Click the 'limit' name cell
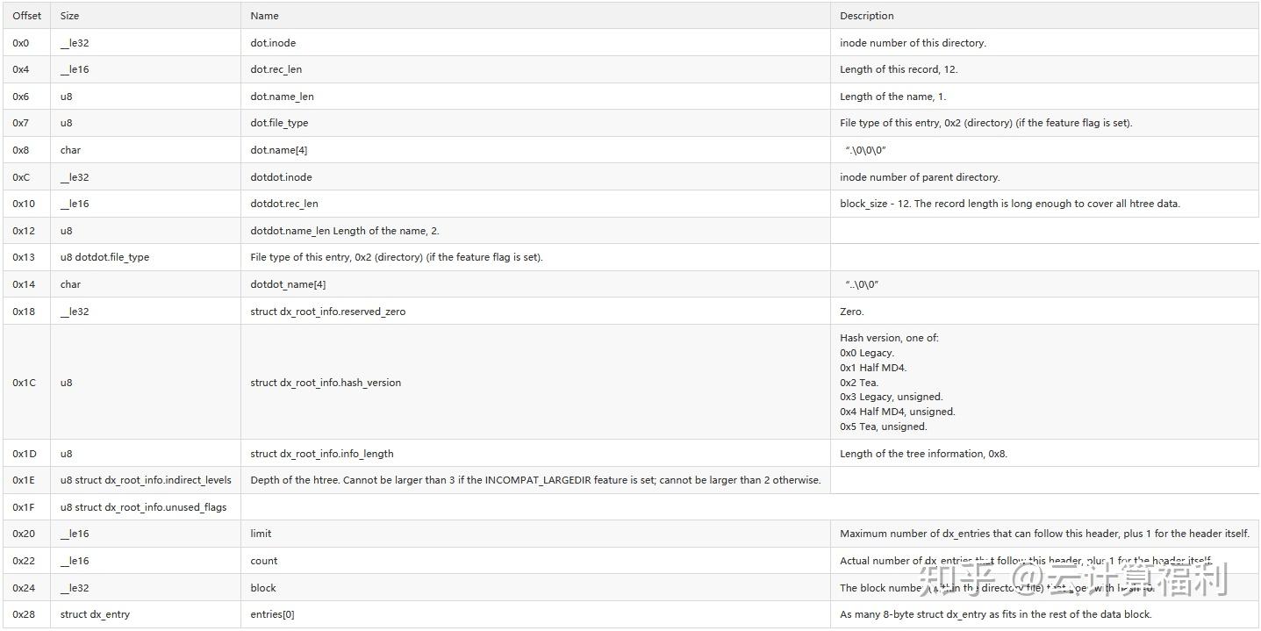1261x631 pixels. (x=261, y=534)
